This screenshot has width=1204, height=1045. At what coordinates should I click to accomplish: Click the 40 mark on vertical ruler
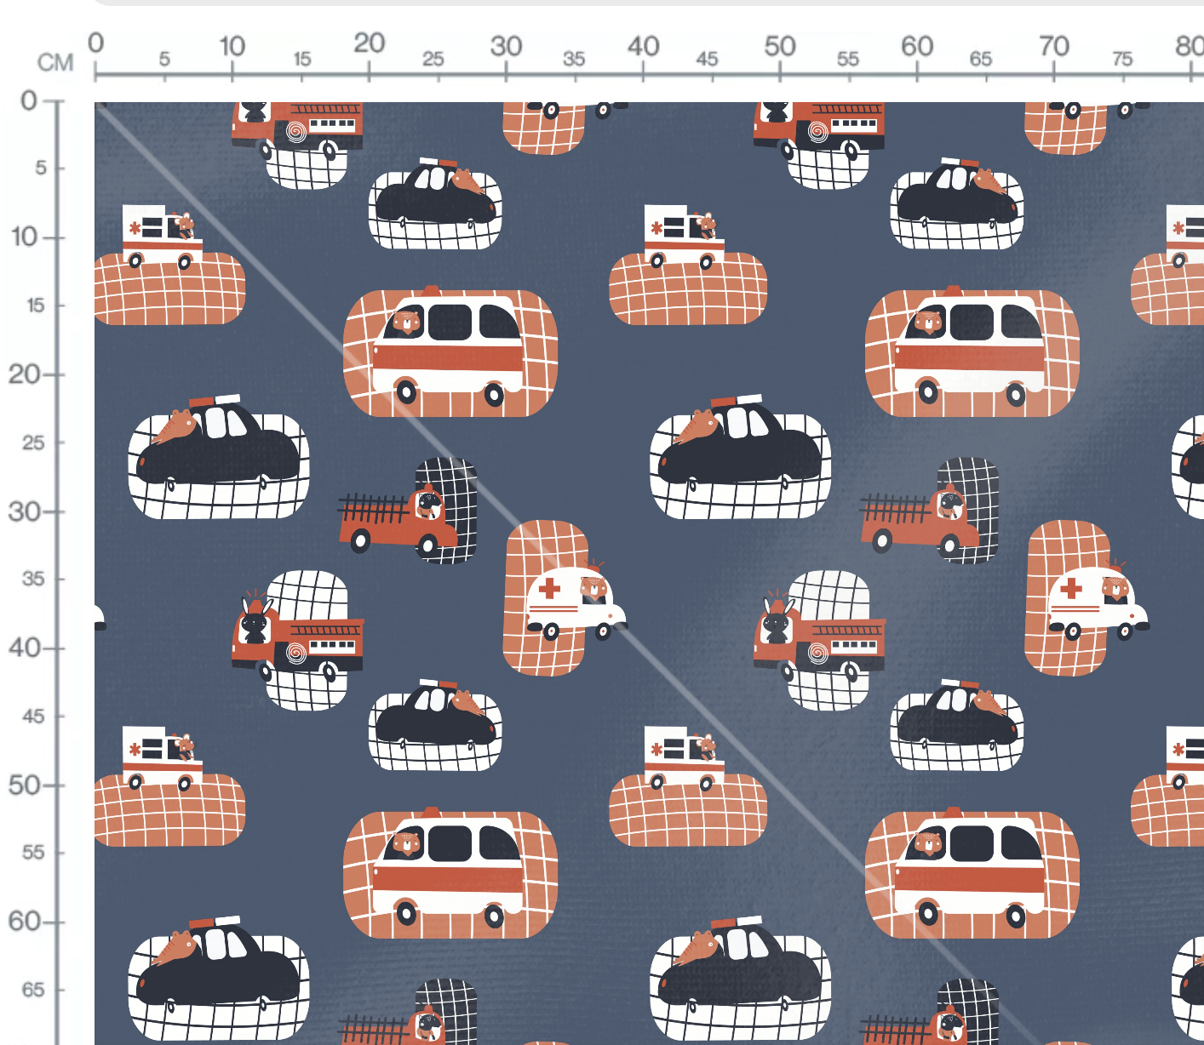click(24, 648)
